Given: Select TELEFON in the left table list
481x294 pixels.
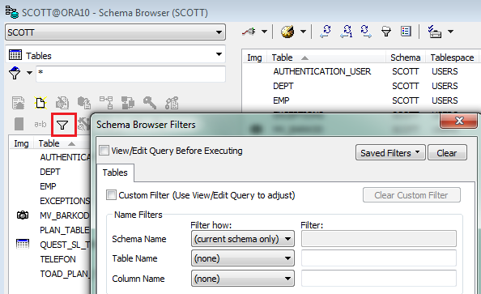Looking at the screenshot, I should point(57,259).
